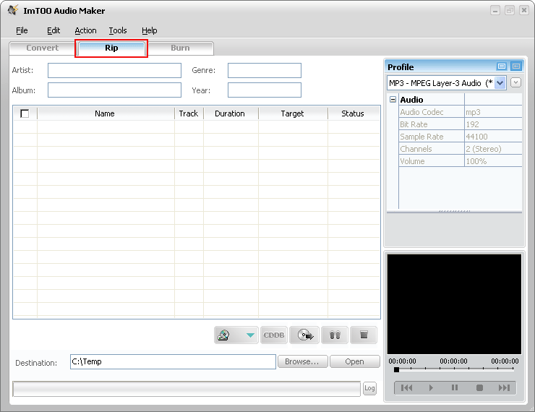Toggle the select-all checkbox in list header
This screenshot has height=412, width=535.
click(25, 113)
